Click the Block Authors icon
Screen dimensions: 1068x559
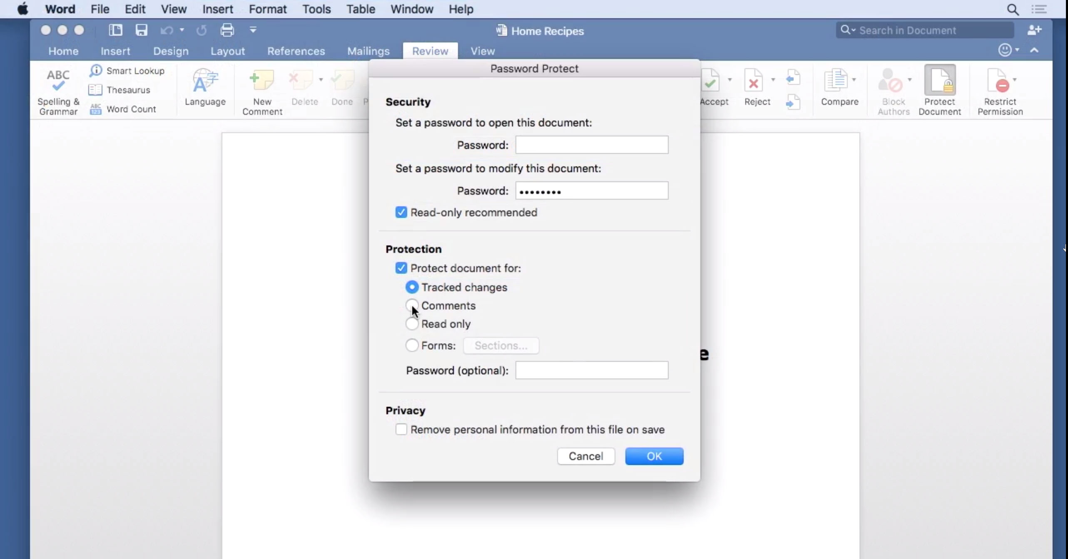click(890, 80)
